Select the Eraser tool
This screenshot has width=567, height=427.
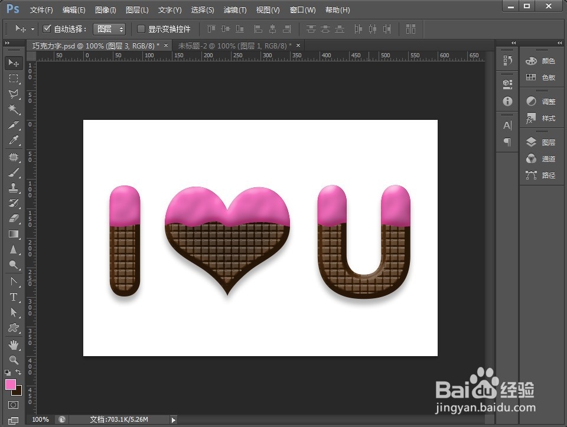click(x=14, y=219)
